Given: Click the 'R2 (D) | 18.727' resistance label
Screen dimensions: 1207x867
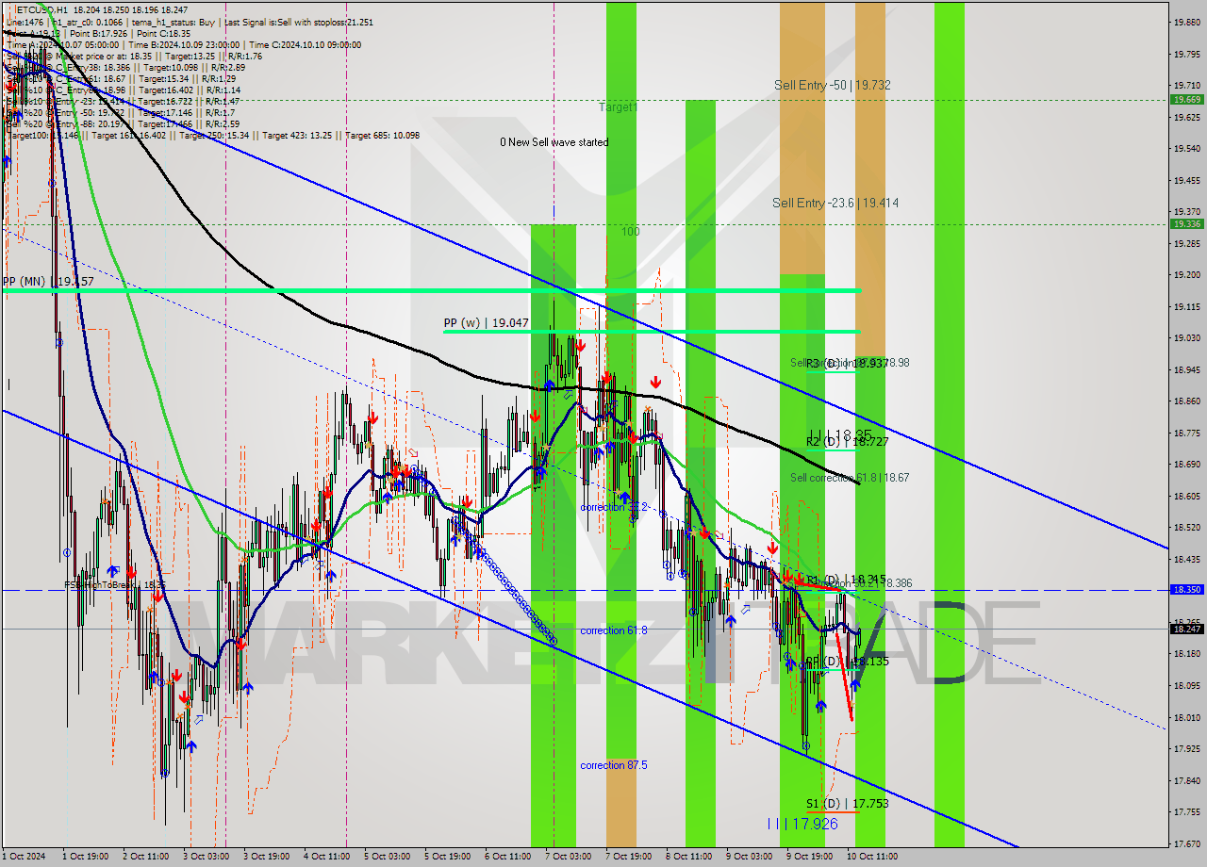Looking at the screenshot, I should tap(847, 441).
